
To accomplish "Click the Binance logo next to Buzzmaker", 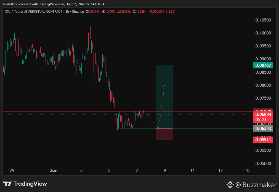I will (230, 185).
